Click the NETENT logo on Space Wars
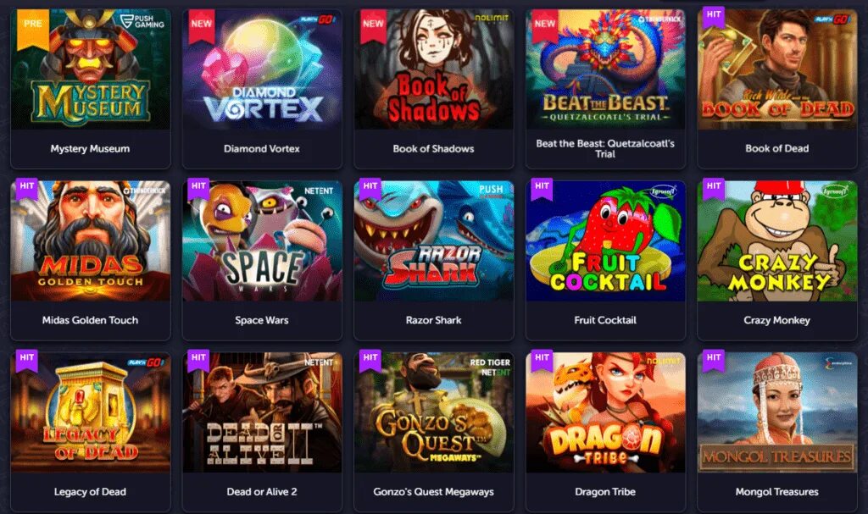868x514 pixels. (x=319, y=191)
